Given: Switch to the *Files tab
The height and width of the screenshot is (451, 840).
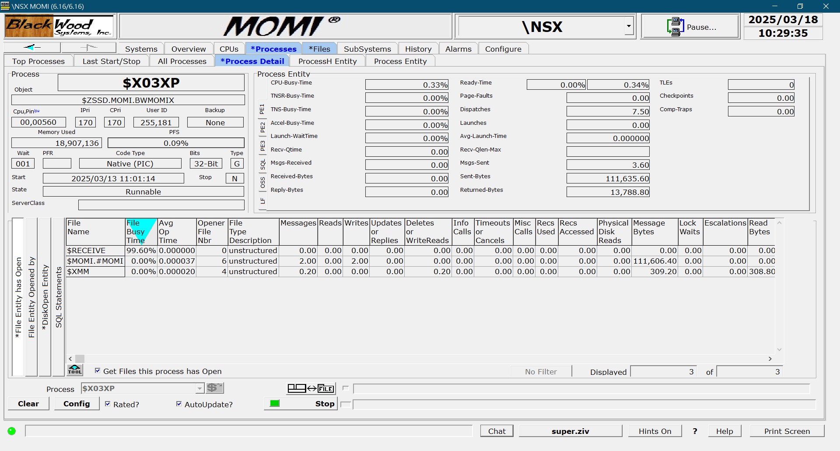Looking at the screenshot, I should point(319,49).
